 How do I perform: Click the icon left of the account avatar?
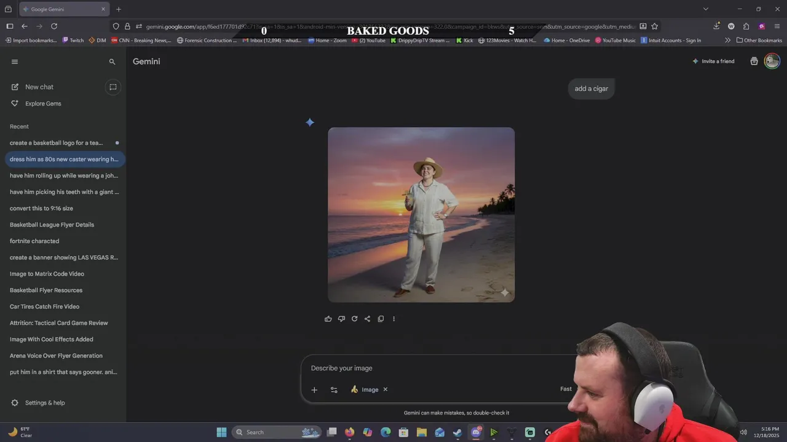click(754, 61)
